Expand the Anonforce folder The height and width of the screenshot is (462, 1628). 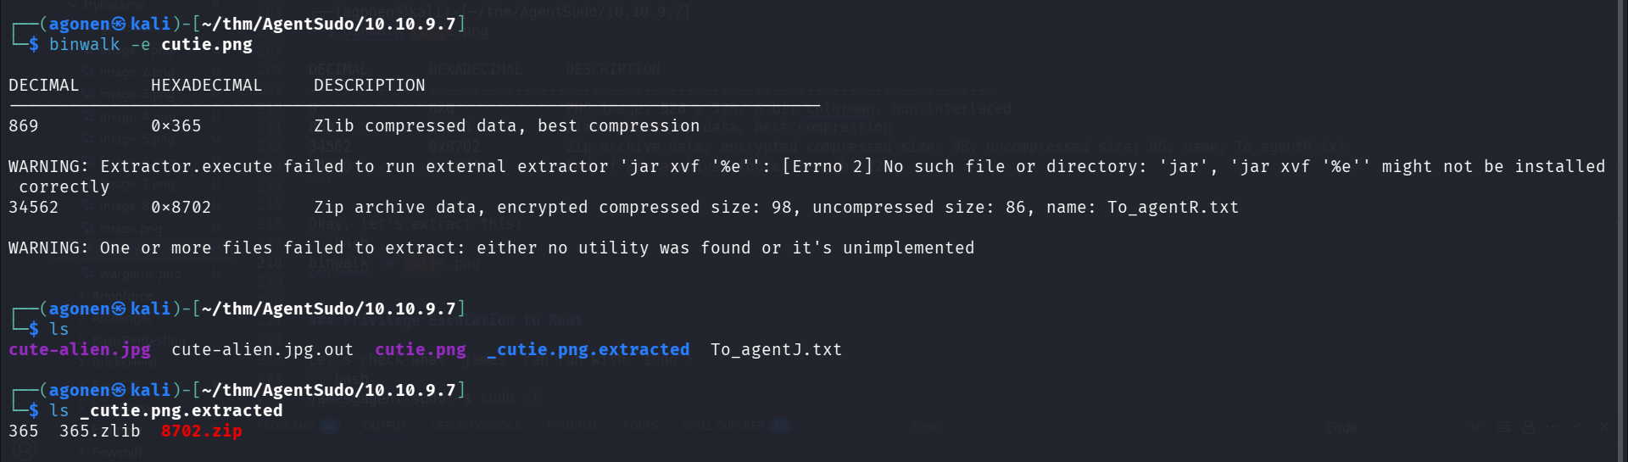click(120, 296)
